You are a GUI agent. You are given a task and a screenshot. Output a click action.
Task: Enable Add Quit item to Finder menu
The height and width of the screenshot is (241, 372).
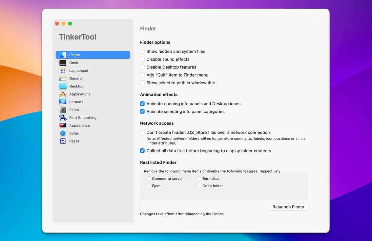click(x=142, y=75)
